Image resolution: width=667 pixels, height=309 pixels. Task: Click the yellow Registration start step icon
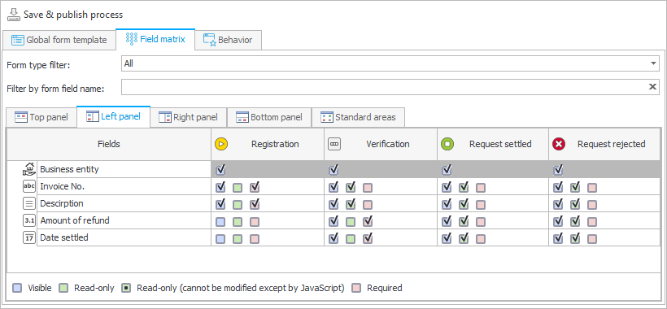point(221,144)
